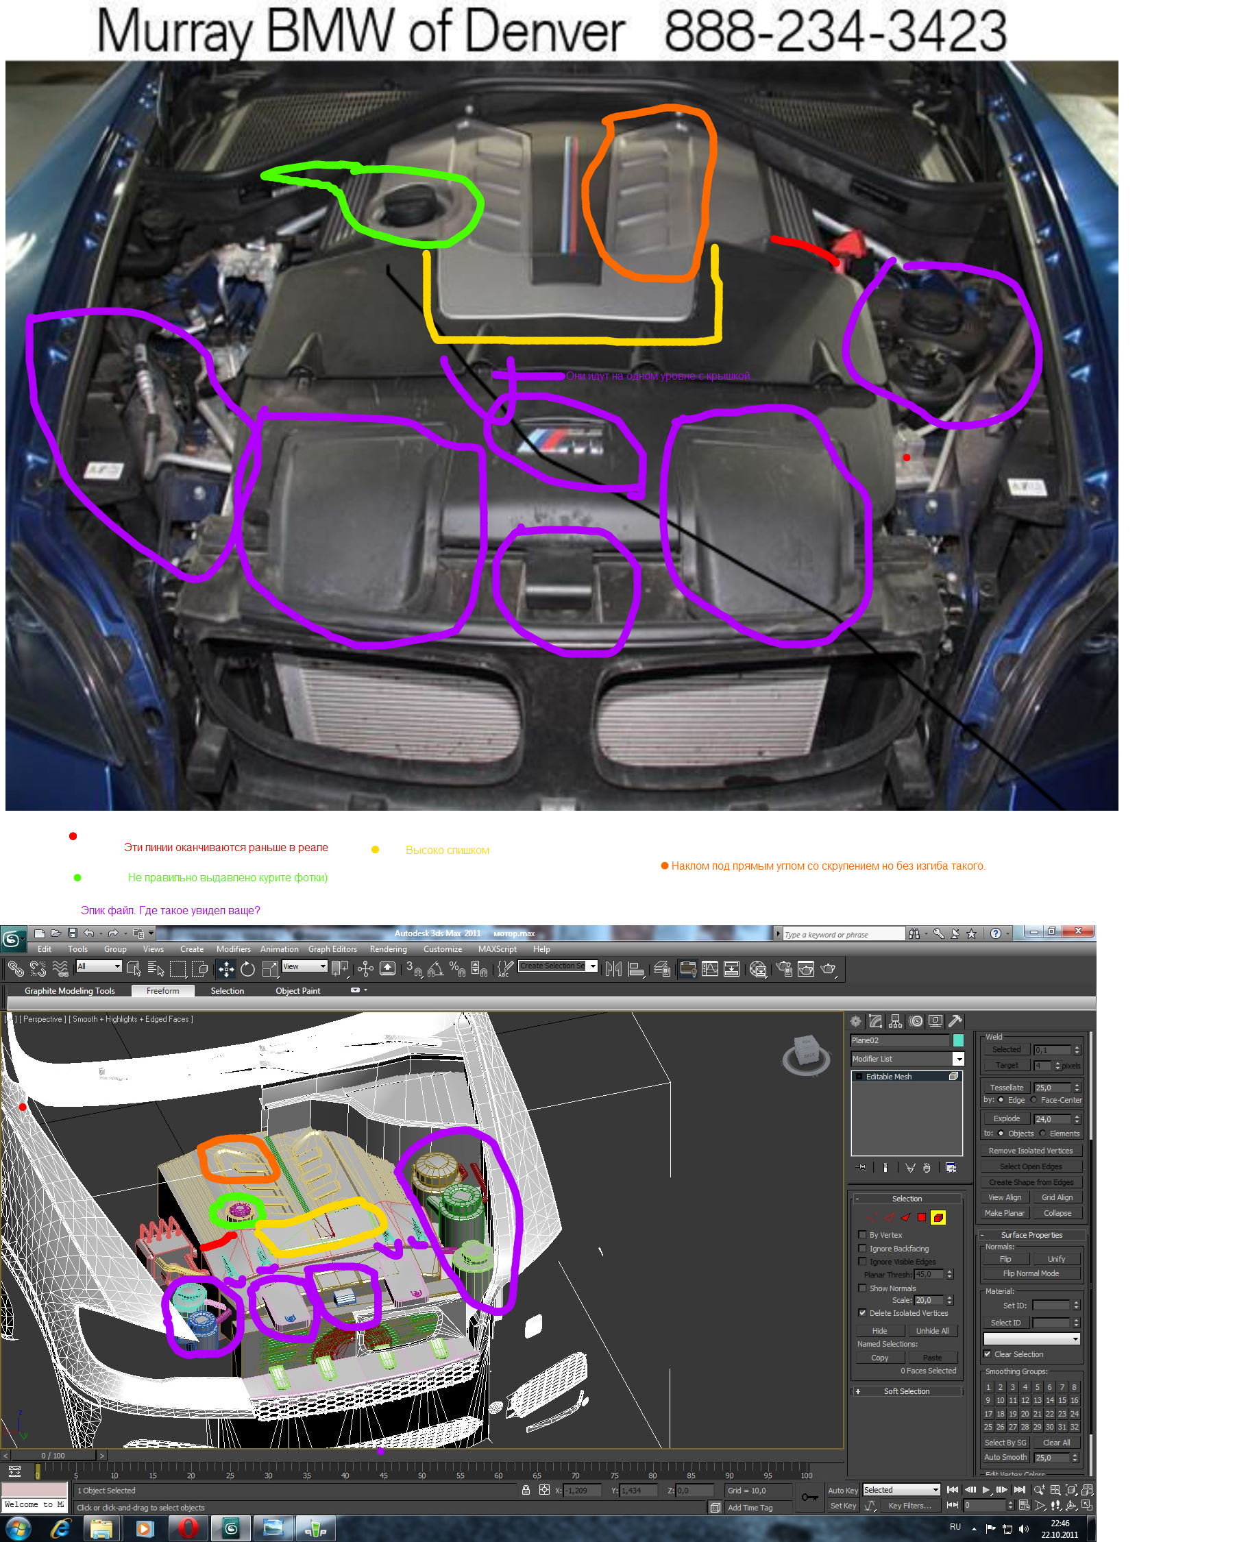Click the Align tool icon

635,969
